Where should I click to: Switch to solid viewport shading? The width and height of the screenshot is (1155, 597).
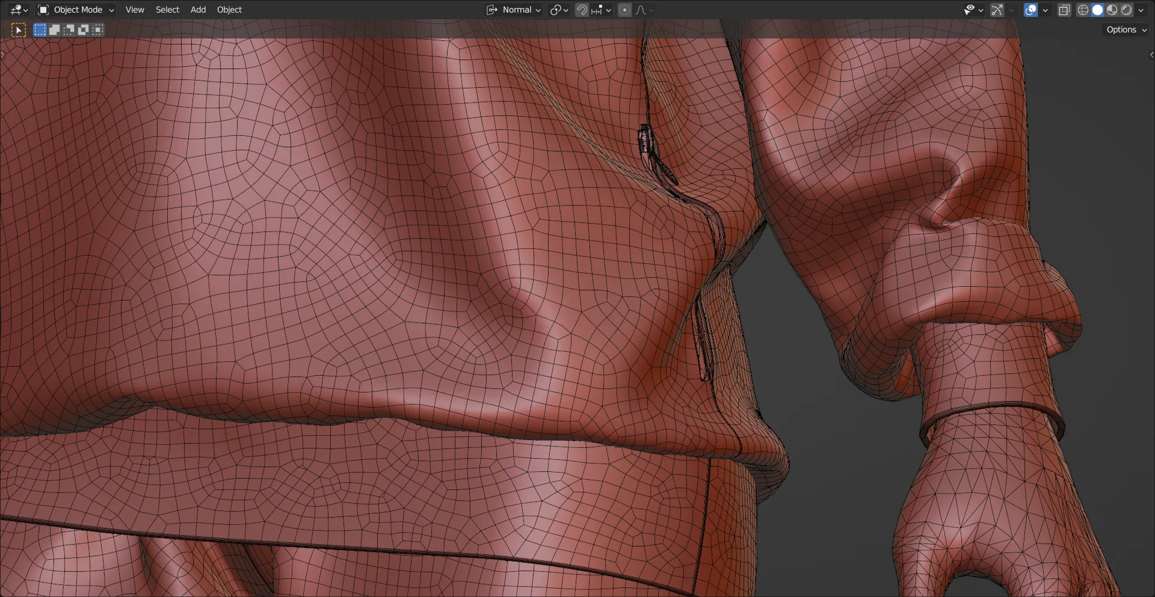[x=1097, y=10]
